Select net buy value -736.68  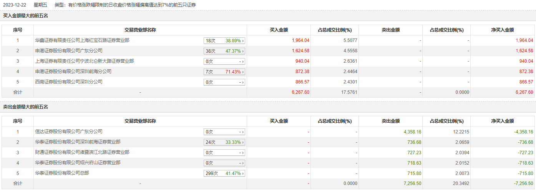(x=525, y=142)
